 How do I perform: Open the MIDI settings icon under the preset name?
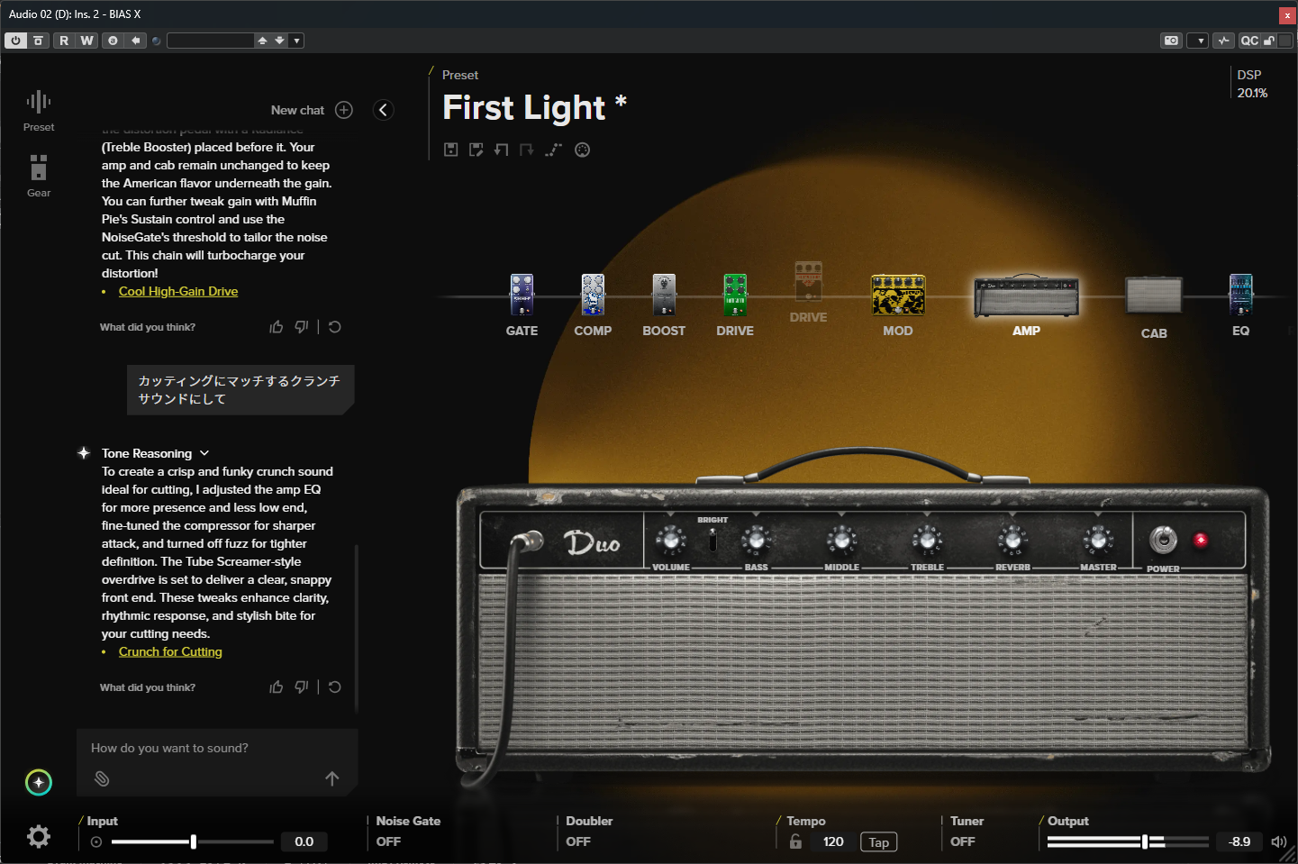(x=583, y=150)
